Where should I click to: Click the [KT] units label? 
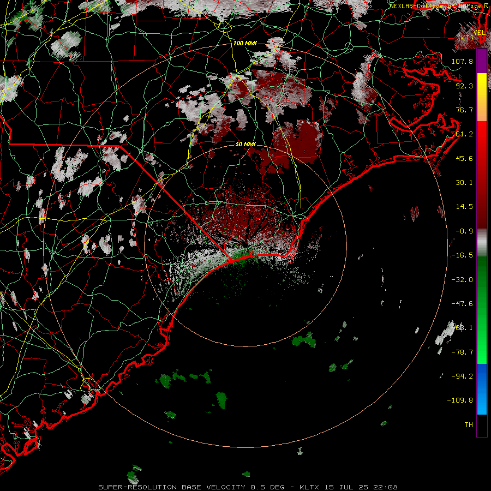click(x=466, y=38)
